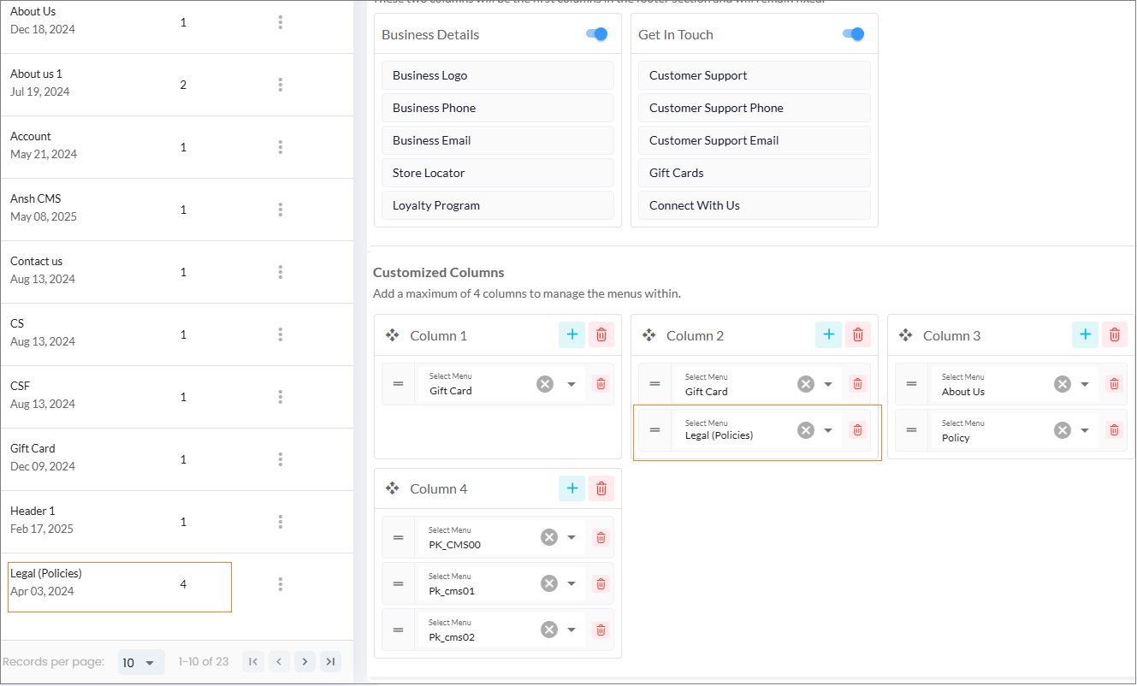This screenshot has width=1137, height=686.
Task: Open the Records per page dropdown
Action: pyautogui.click(x=141, y=662)
